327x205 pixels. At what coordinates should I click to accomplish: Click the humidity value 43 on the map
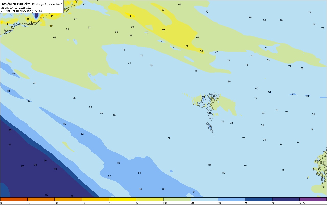[8, 24]
